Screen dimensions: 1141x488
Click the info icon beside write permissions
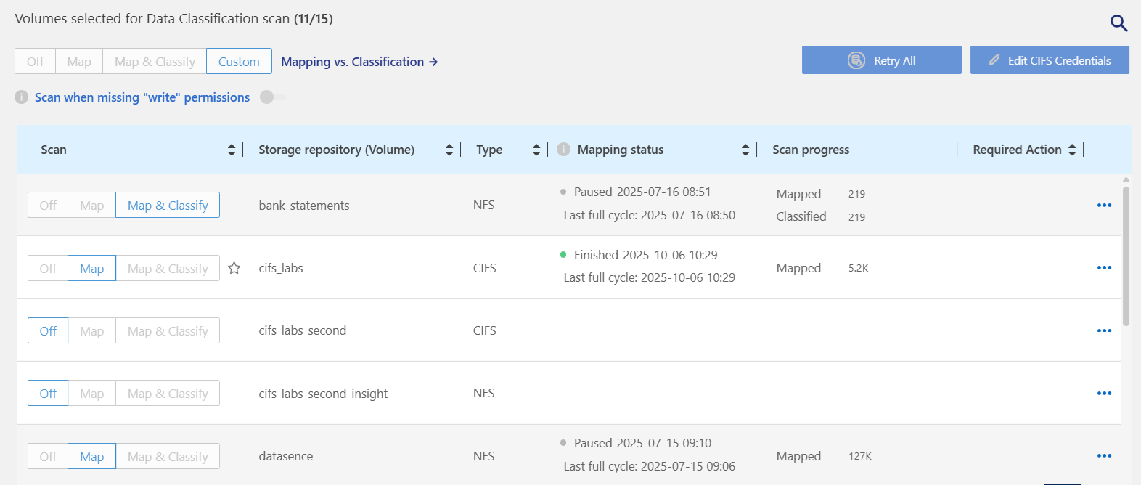[x=22, y=97]
